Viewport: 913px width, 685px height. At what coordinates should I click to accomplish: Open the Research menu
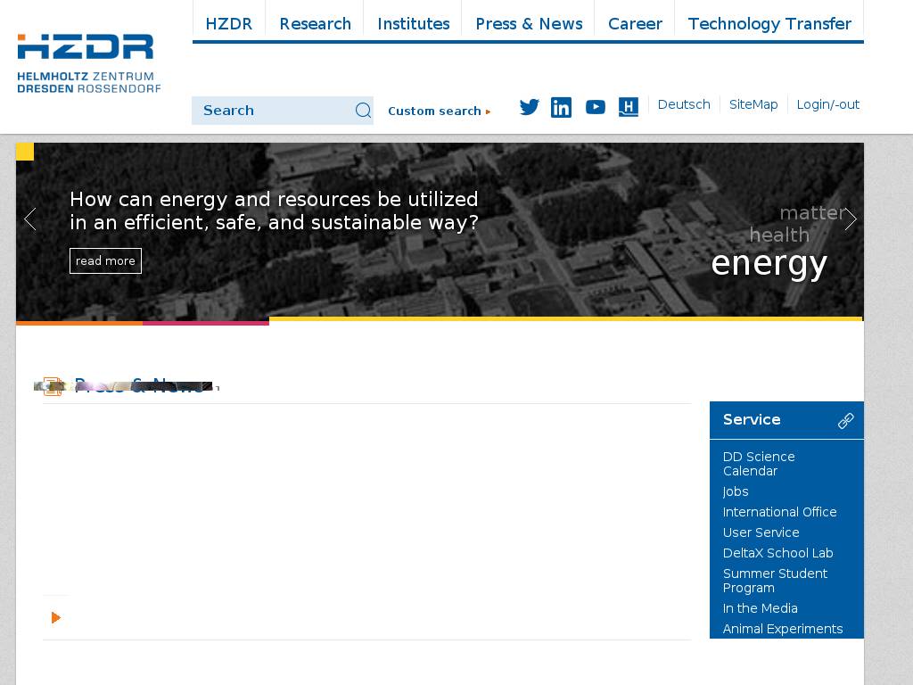point(315,24)
